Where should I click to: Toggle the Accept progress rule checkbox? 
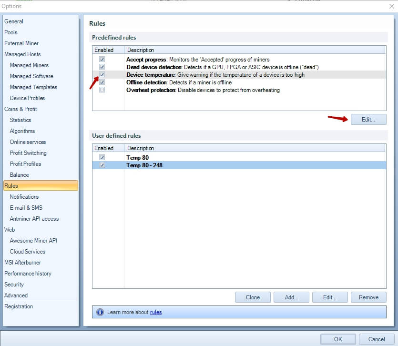pos(102,59)
